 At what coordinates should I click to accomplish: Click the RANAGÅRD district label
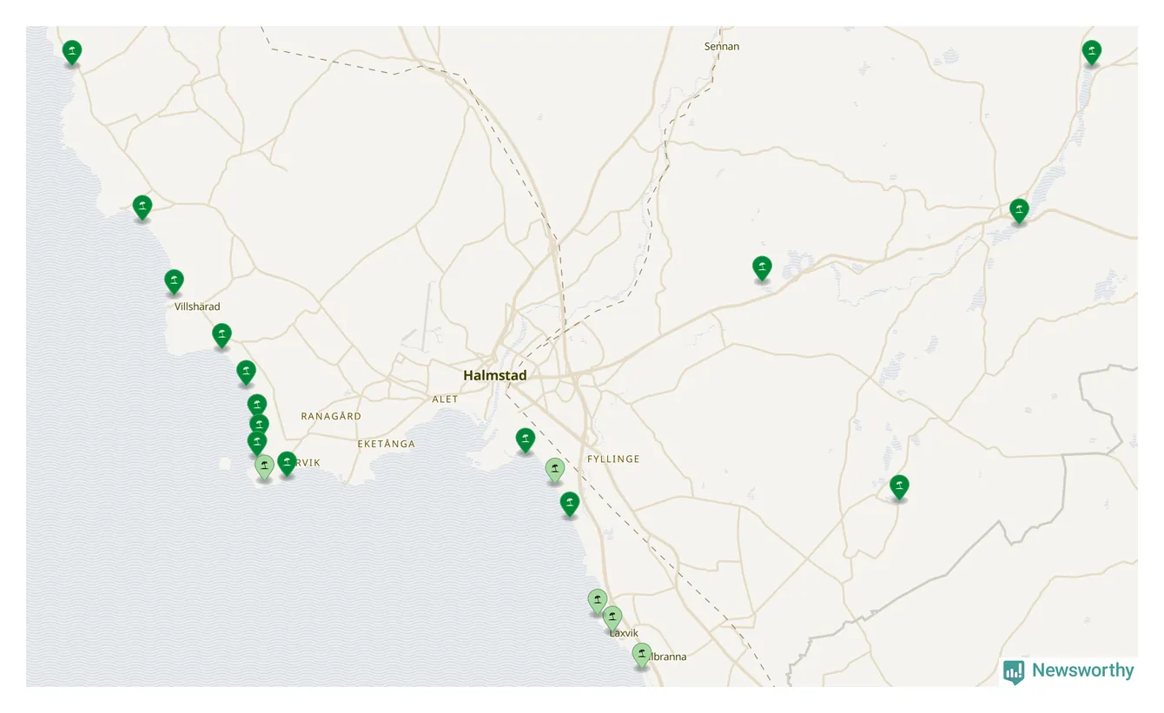331,416
